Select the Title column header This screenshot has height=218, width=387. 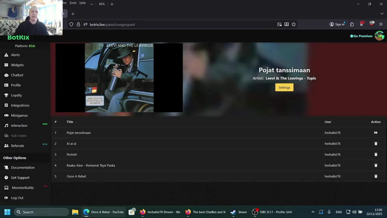point(70,122)
